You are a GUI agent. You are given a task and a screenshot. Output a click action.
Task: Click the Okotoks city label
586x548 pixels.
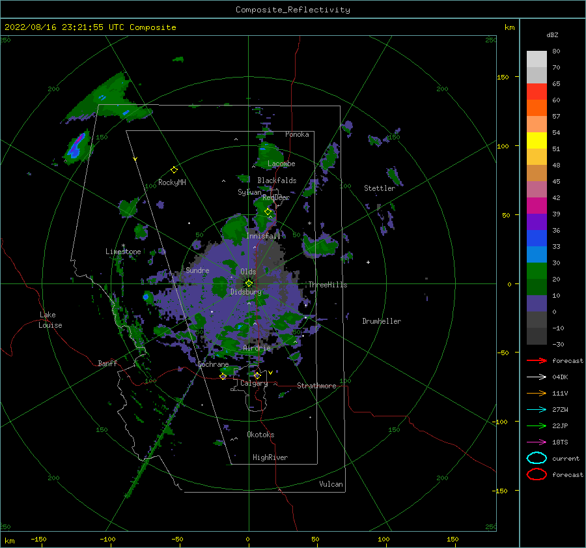pyautogui.click(x=260, y=435)
